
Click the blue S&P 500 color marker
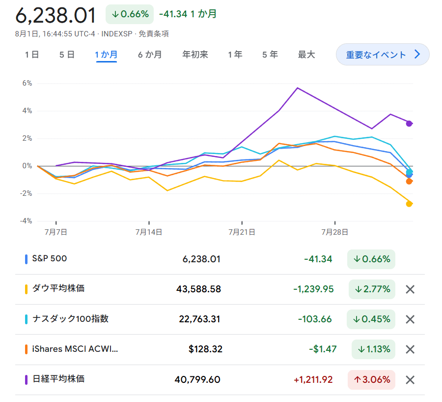pos(26,259)
